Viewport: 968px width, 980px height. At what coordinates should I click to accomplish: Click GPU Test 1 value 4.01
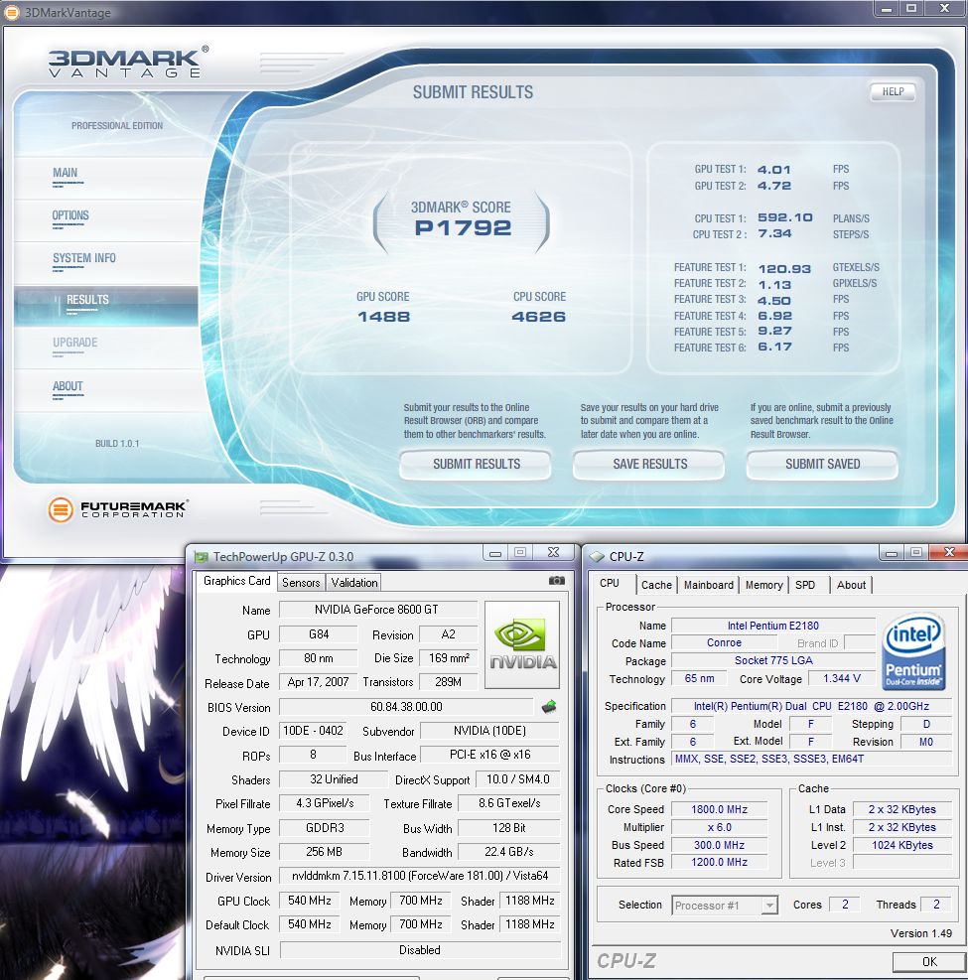(x=774, y=170)
